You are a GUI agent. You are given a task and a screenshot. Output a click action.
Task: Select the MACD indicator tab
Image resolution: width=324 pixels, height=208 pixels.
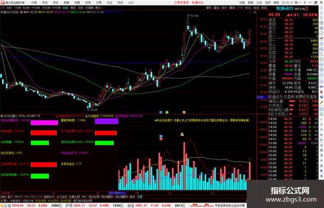pos(19,197)
